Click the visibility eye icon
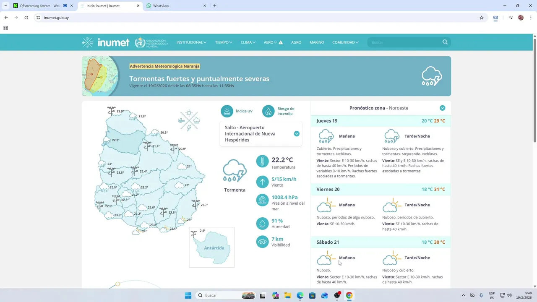Viewport: 537px width, 302px height. (x=262, y=242)
